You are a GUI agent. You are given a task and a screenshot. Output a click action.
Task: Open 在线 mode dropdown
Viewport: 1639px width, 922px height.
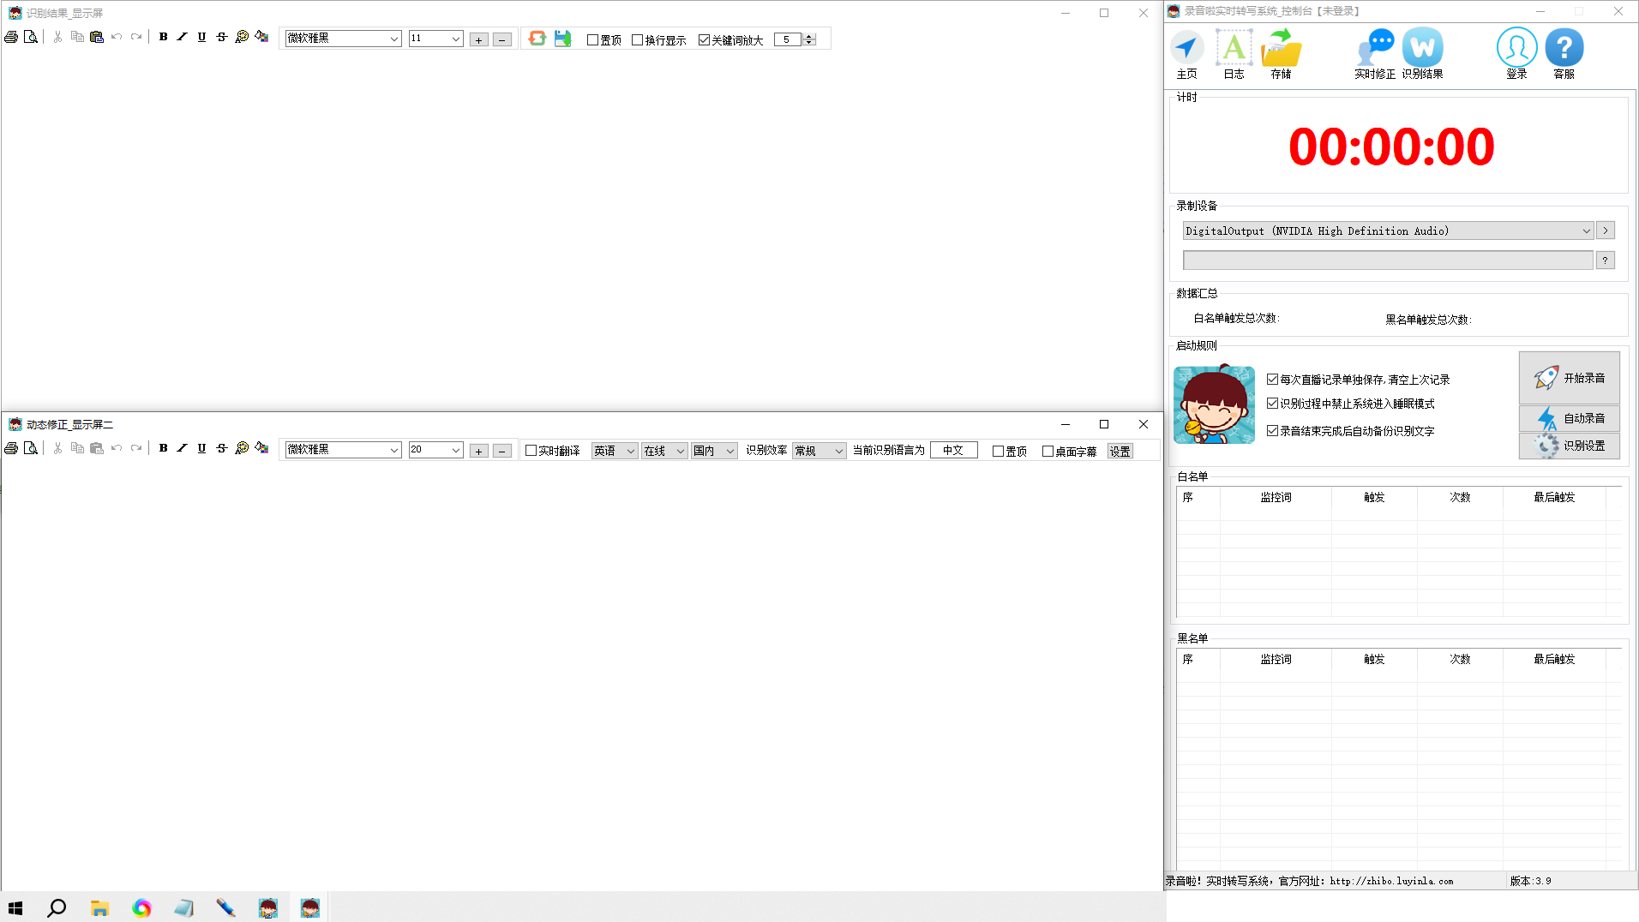(664, 451)
